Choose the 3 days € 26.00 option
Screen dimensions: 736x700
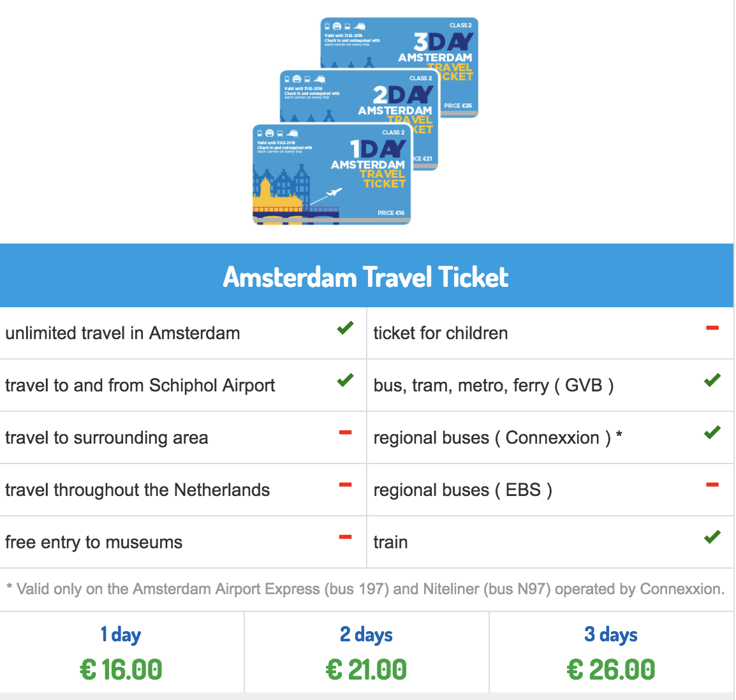tap(611, 652)
